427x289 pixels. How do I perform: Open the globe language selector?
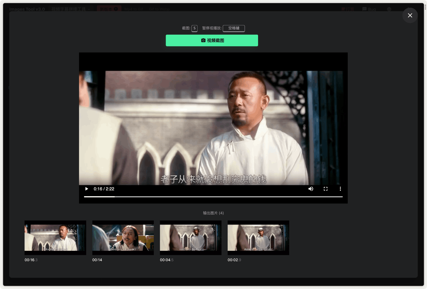(389, 9)
